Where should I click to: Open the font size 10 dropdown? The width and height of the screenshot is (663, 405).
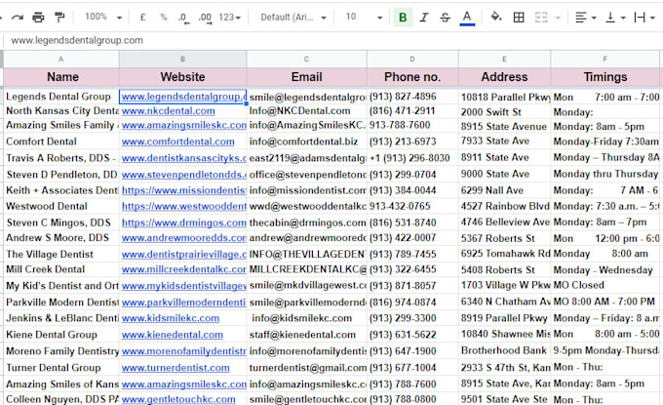364,18
